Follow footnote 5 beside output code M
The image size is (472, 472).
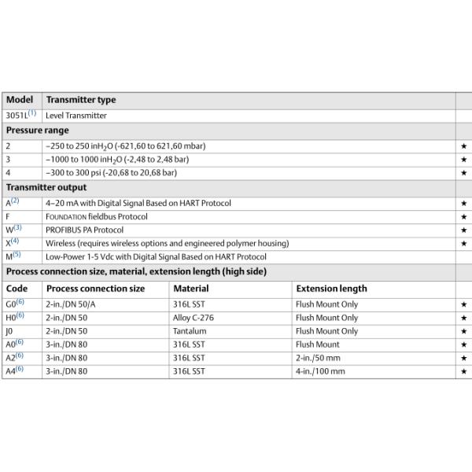(x=17, y=255)
